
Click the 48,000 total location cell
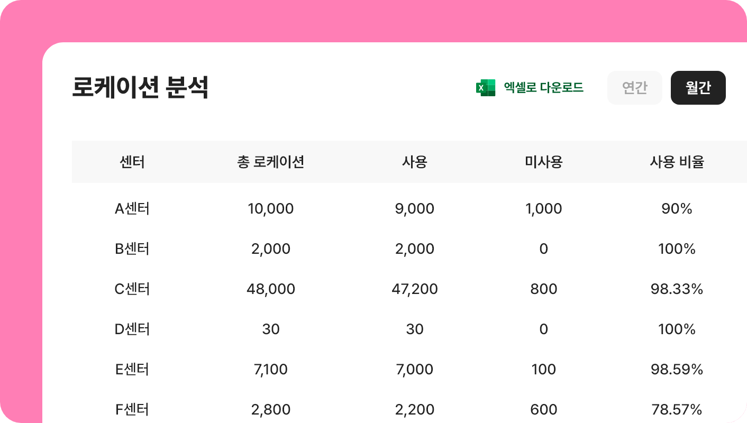point(271,289)
